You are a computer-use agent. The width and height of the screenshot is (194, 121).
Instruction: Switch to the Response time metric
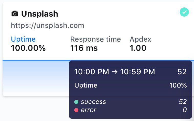coord(95,39)
